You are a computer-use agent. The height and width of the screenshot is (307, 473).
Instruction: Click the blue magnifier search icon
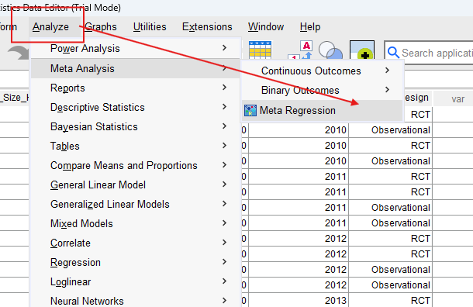[393, 53]
